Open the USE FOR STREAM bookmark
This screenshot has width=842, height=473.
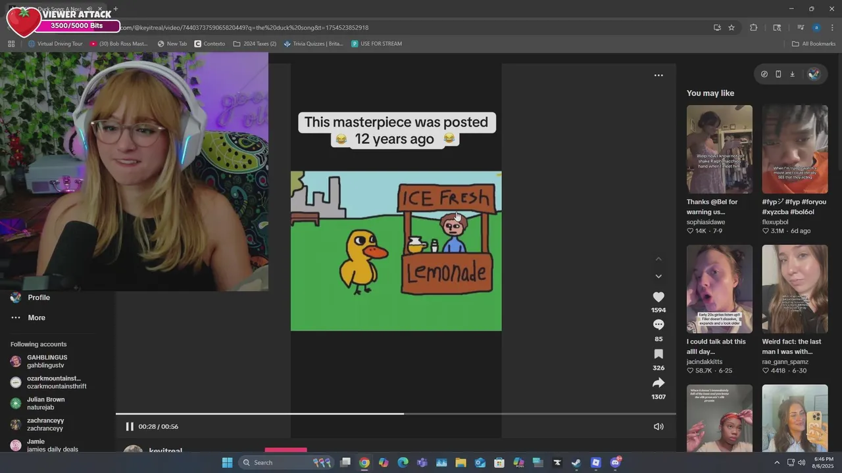point(376,44)
